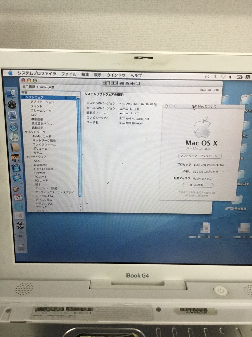Select パラレル SCSI in the list
Image resolution: width=252 pixels, height=337 pixels.
(x=45, y=204)
